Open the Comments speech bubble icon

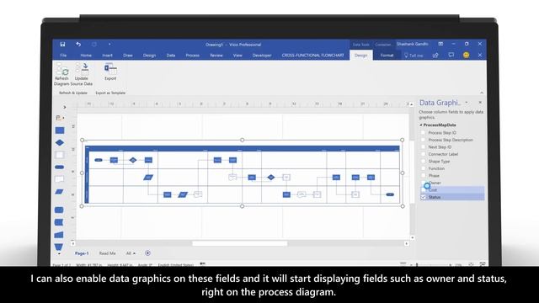pos(451,55)
